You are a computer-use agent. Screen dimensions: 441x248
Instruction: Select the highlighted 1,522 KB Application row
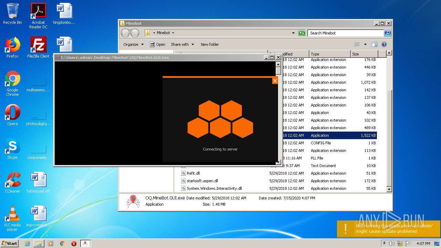[x=330, y=135]
